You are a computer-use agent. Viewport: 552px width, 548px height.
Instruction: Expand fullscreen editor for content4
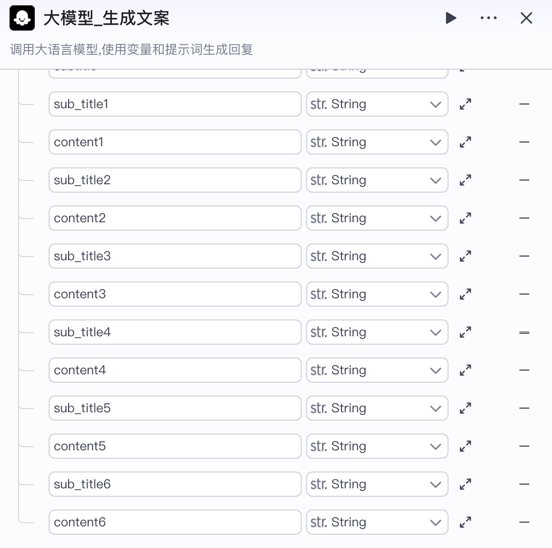pyautogui.click(x=465, y=370)
